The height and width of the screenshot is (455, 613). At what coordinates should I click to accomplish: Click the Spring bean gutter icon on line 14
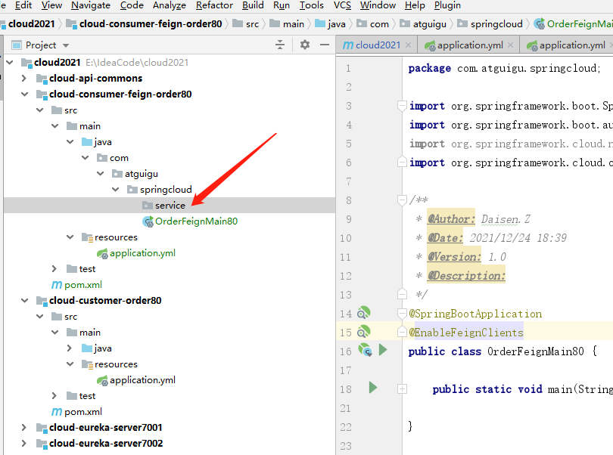(363, 312)
